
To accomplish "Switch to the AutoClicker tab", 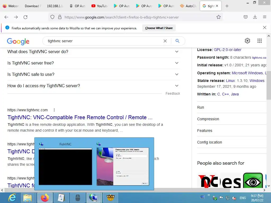I will (188, 6).
